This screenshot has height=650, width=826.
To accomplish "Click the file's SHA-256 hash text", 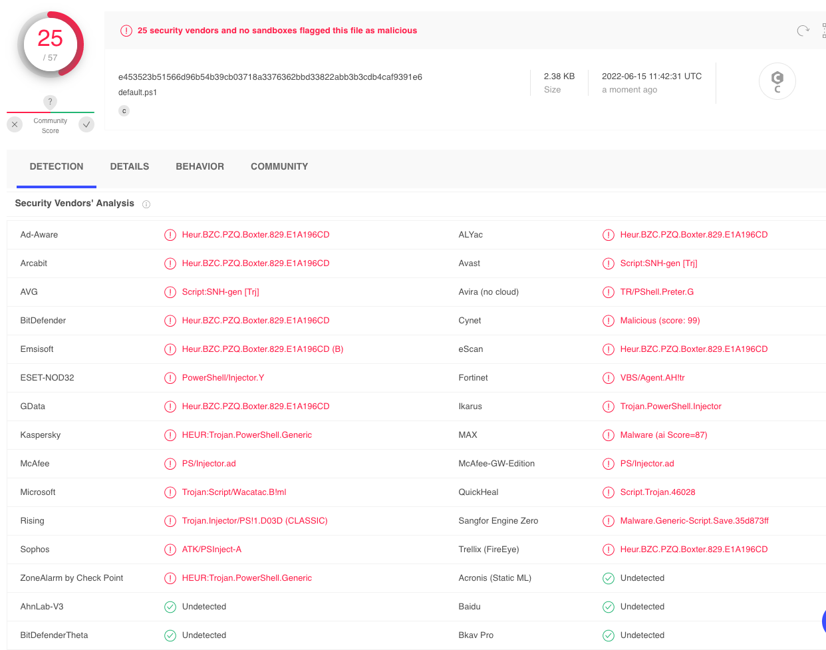I will coord(270,77).
